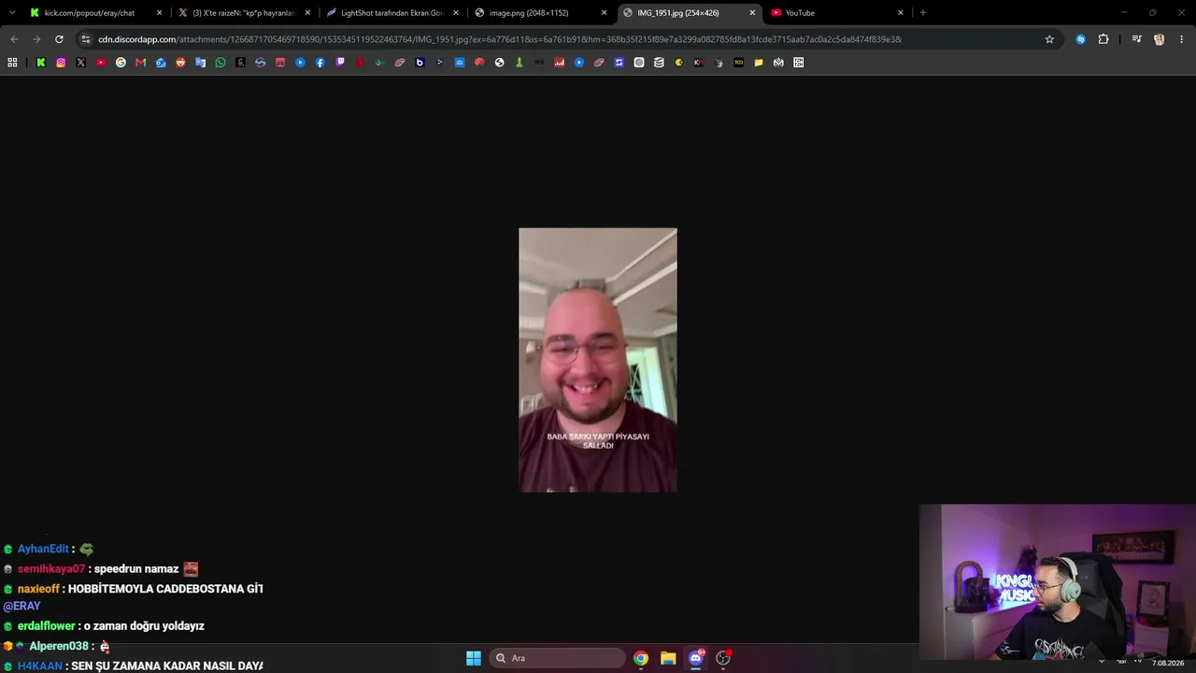
Task: Open the Gmail bookmark icon
Action: 141,63
